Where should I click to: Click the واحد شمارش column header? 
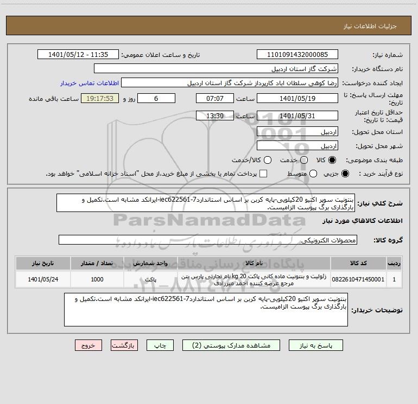pos(150,264)
